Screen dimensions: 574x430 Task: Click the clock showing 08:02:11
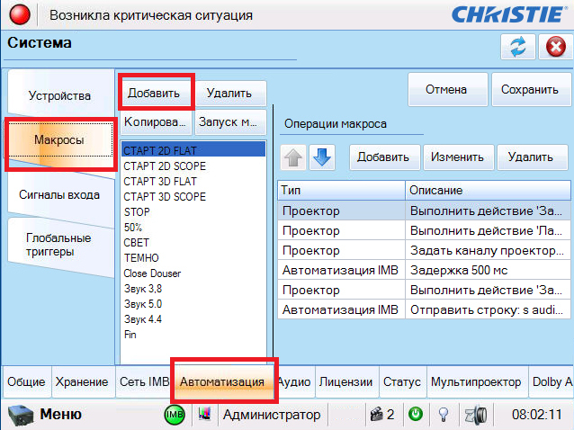[536, 415]
